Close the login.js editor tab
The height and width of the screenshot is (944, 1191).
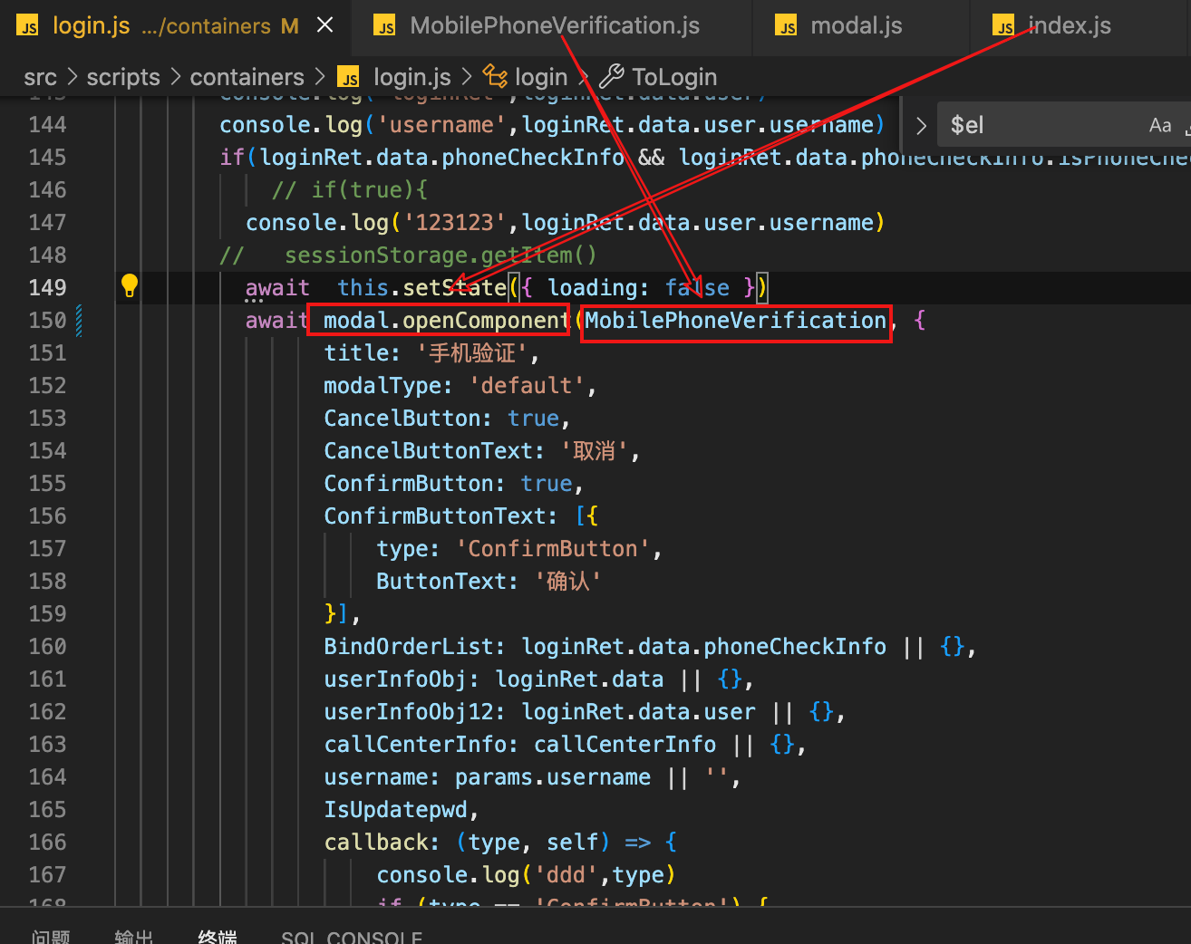tap(325, 25)
